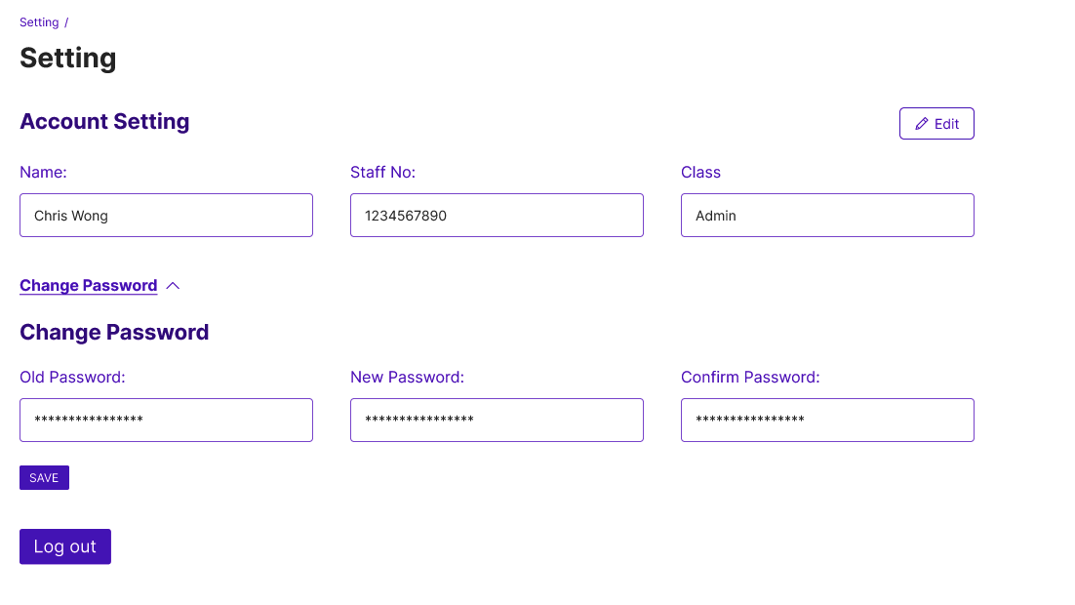Open the Setting breadcrumb link
This screenshot has height=605, width=1075.
click(39, 22)
